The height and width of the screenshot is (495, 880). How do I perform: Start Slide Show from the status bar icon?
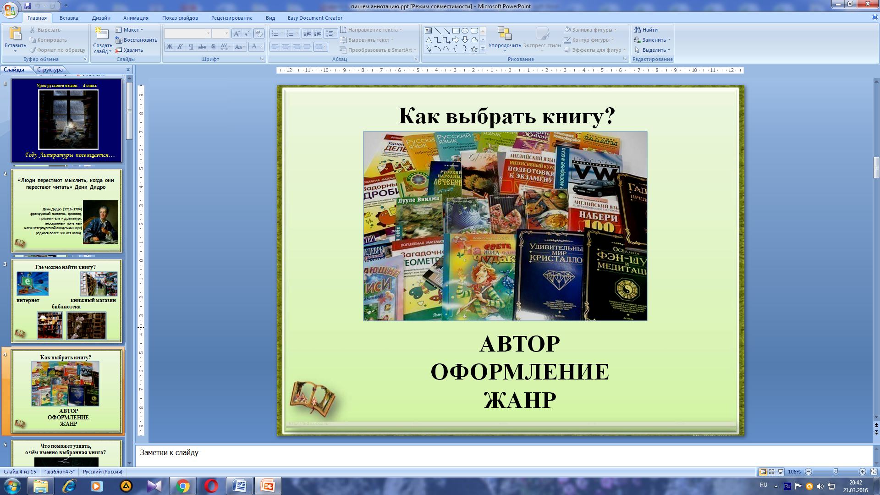pyautogui.click(x=781, y=472)
